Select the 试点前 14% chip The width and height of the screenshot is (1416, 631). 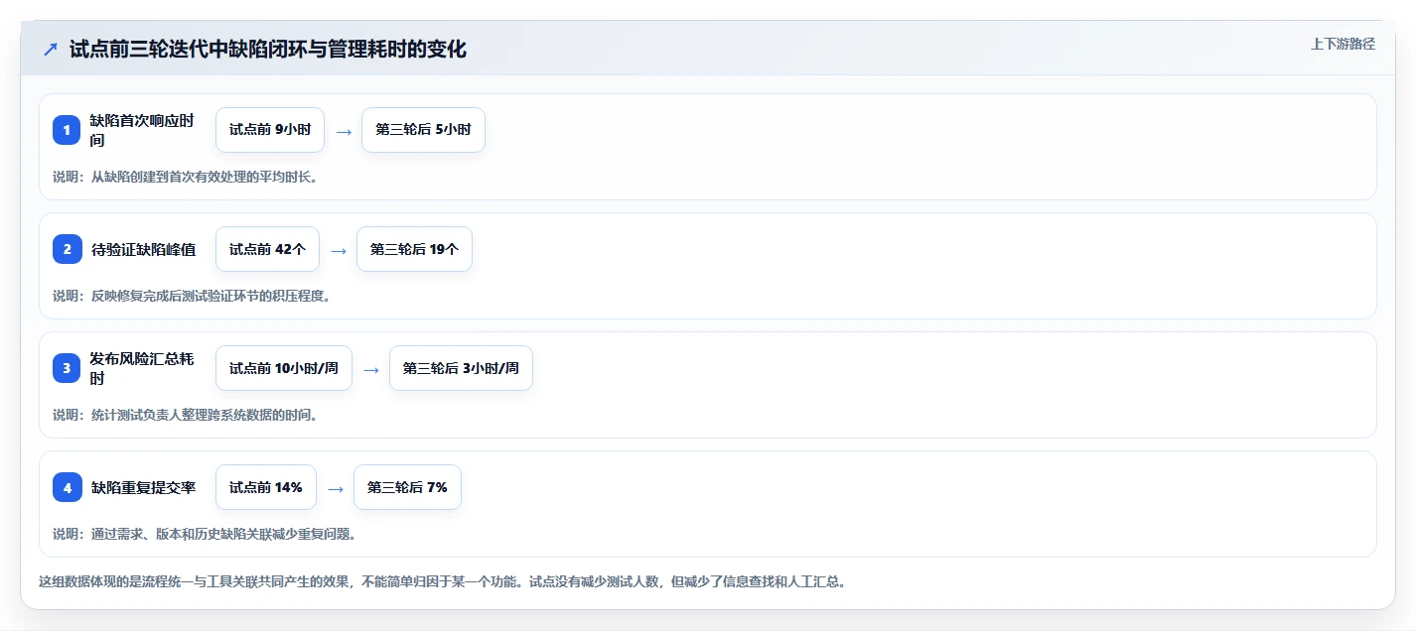(266, 487)
